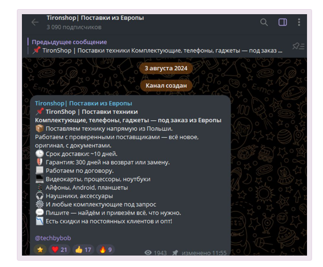Image resolution: width=323 pixels, height=267 pixels.
Task: Click text 'Наушники, аксессуары'
Action: coord(79,196)
